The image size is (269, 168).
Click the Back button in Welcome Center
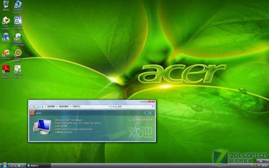[32, 107]
